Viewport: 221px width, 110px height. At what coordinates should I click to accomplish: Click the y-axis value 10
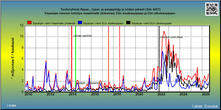[x=22, y=37]
